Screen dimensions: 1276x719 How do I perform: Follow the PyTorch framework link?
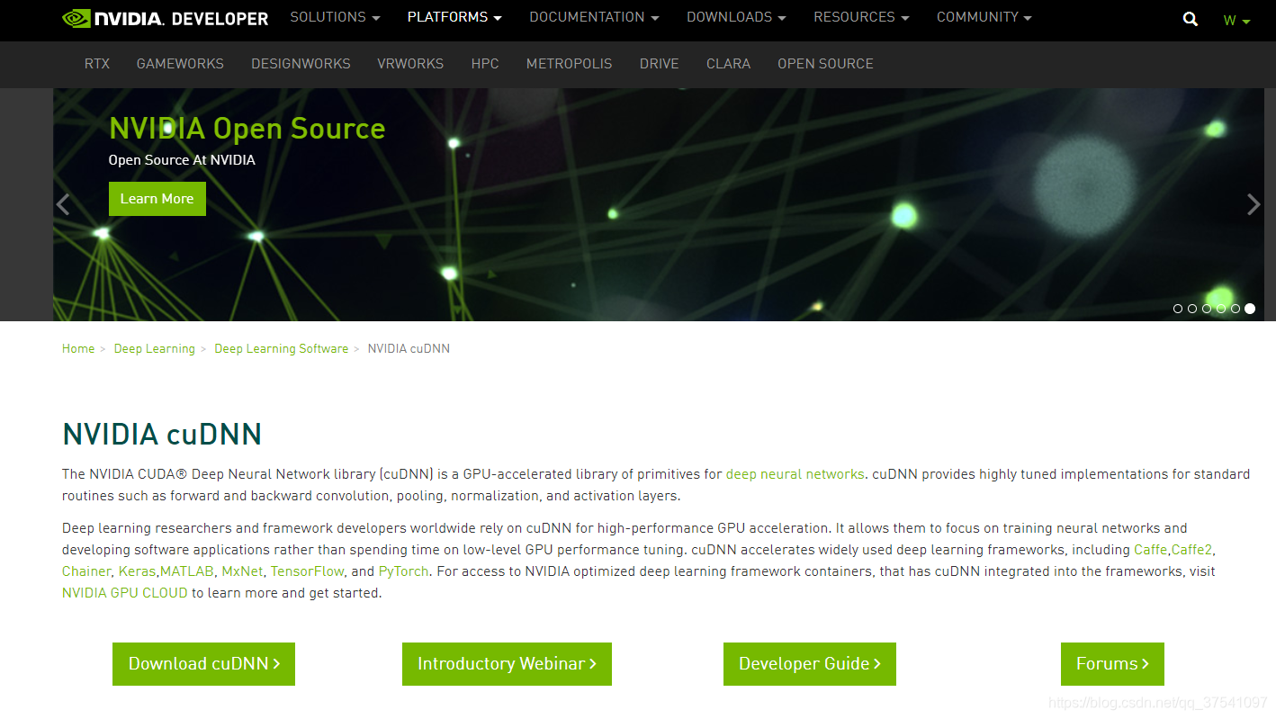point(404,571)
